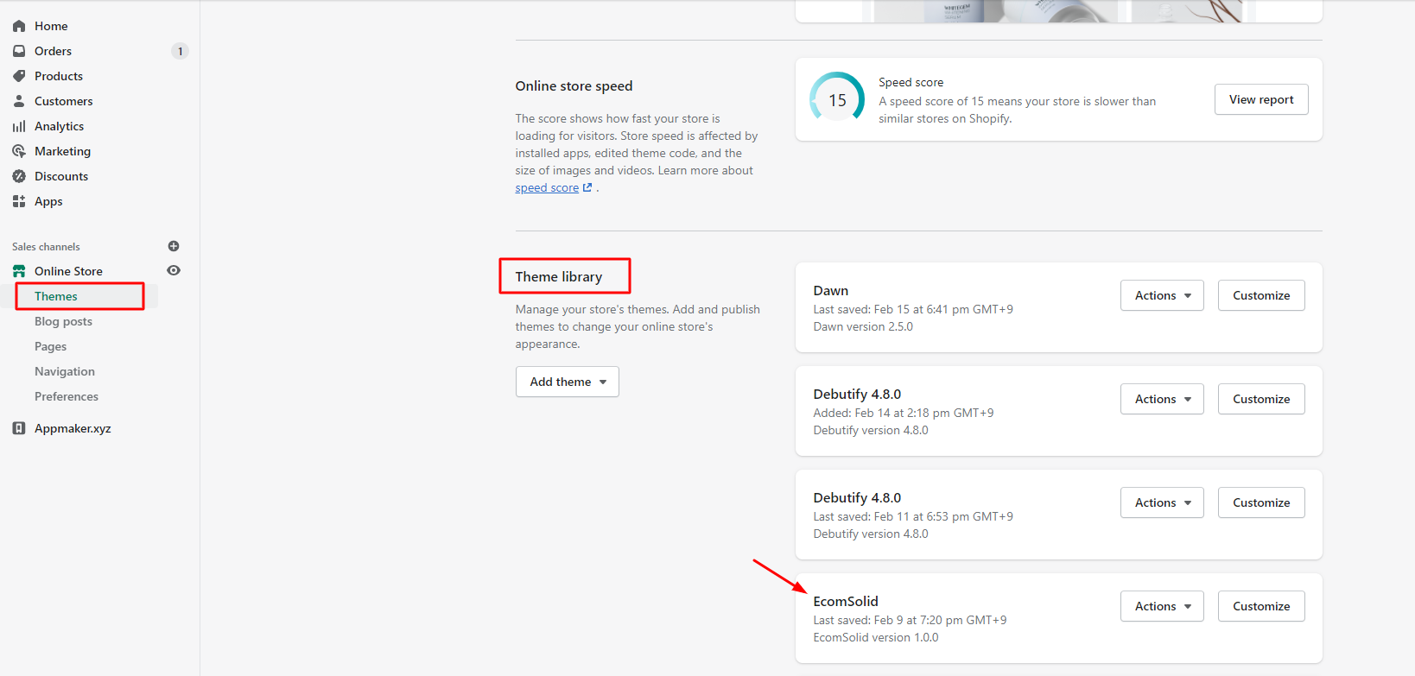The height and width of the screenshot is (676, 1415).
Task: Click the Online Store storefront icon
Action: pyautogui.click(x=19, y=271)
